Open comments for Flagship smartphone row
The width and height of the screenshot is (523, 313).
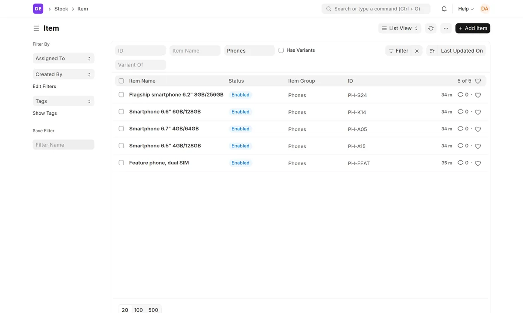tap(463, 95)
